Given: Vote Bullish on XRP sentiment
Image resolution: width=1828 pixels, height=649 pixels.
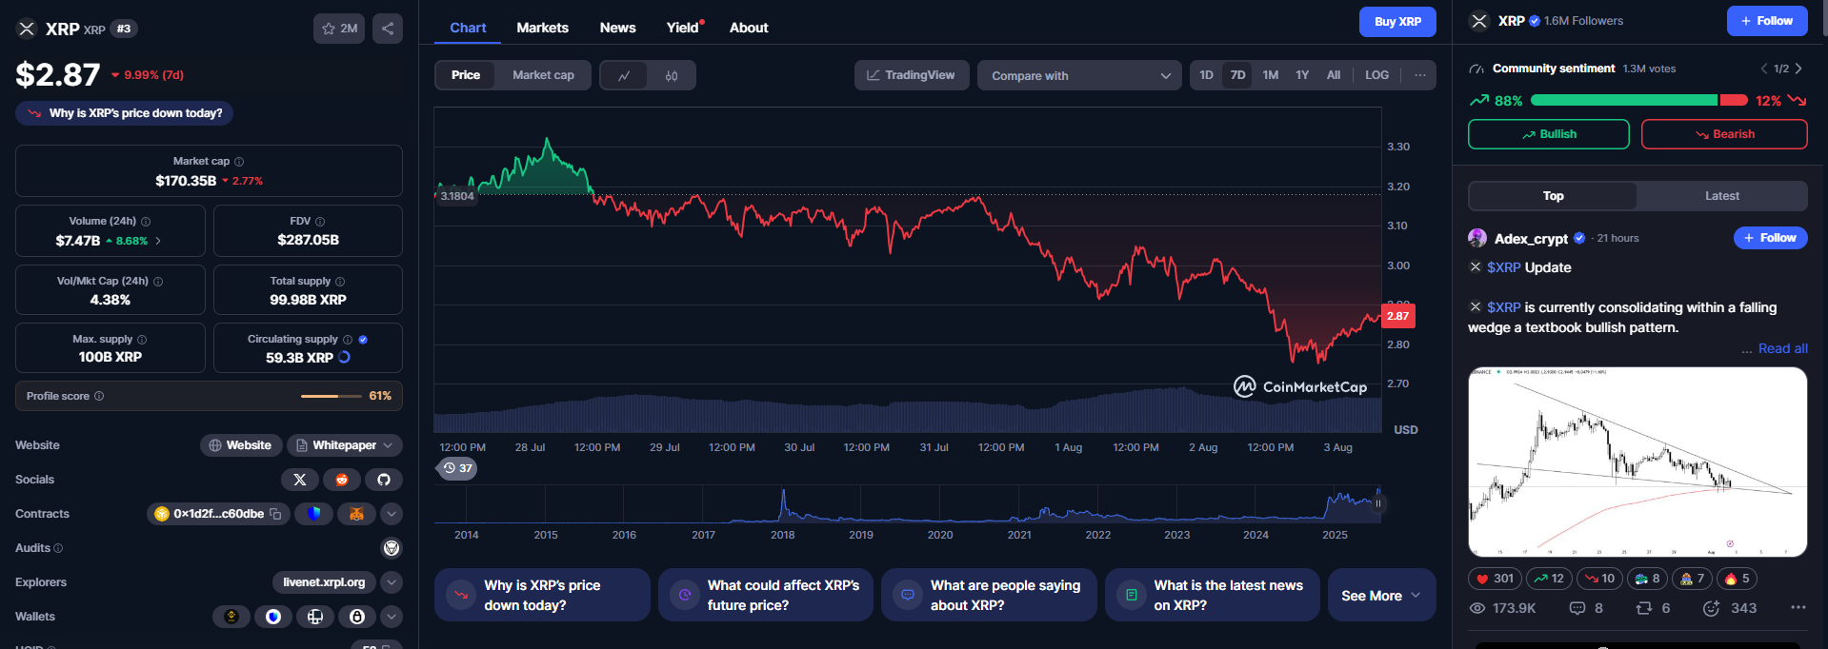Looking at the screenshot, I should tap(1548, 134).
